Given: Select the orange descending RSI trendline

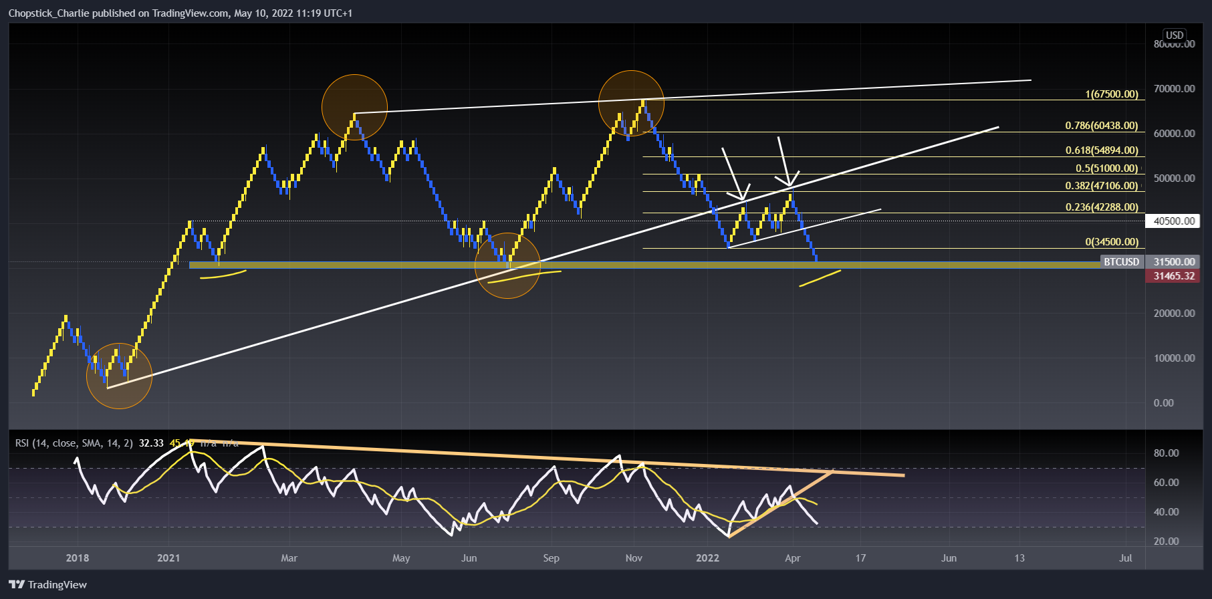Looking at the screenshot, I should point(546,458).
